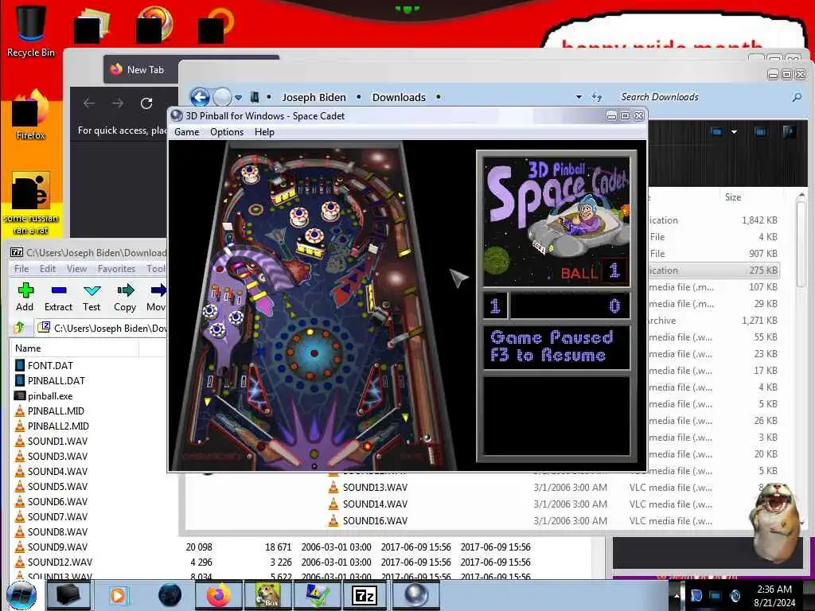Click the Copy icon in 7-Zip

point(125,290)
